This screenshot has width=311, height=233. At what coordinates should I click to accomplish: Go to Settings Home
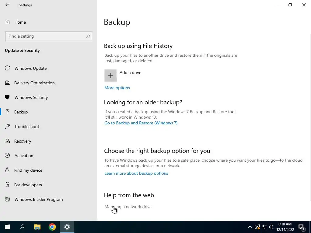[x=20, y=22]
